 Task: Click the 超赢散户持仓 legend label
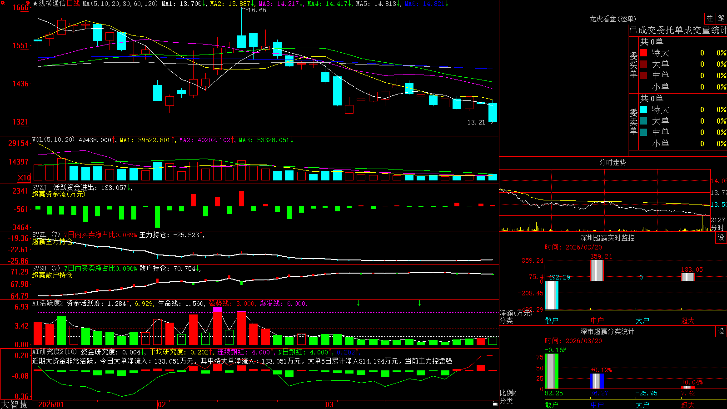[x=52, y=275]
